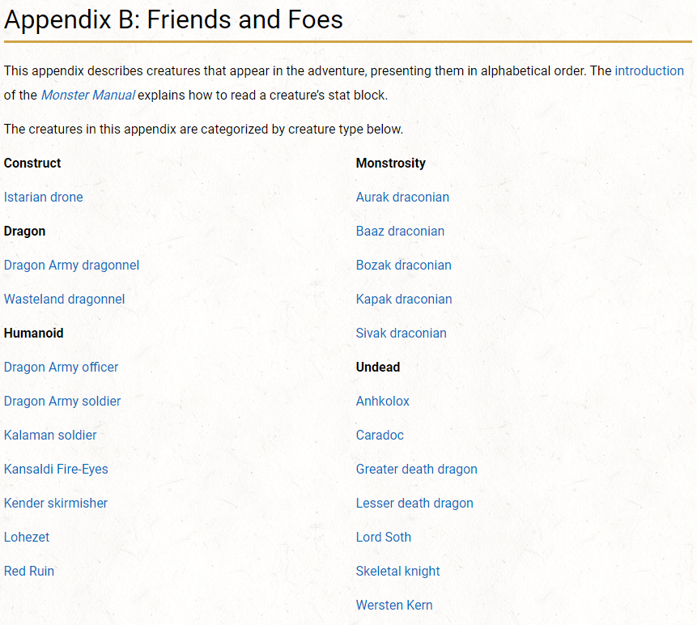The width and height of the screenshot is (697, 625).
Task: Open Wasteland dragonnel entry
Action: pos(64,299)
